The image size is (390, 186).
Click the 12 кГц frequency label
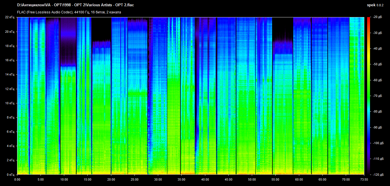[10, 89]
